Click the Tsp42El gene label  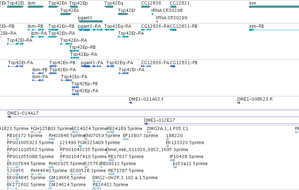pyautogui.click(x=15, y=3)
